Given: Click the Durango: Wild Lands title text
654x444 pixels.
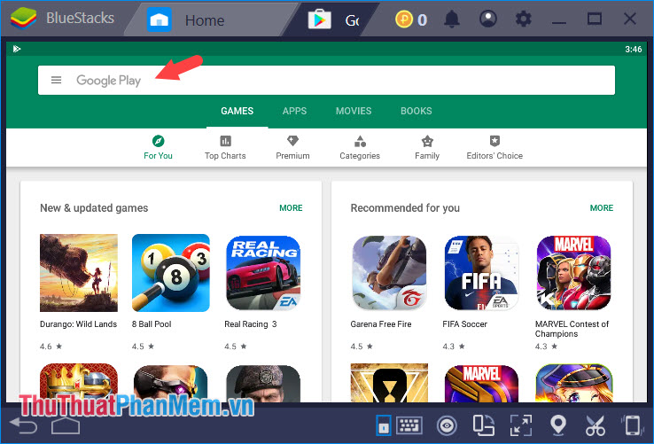Looking at the screenshot, I should tap(78, 324).
